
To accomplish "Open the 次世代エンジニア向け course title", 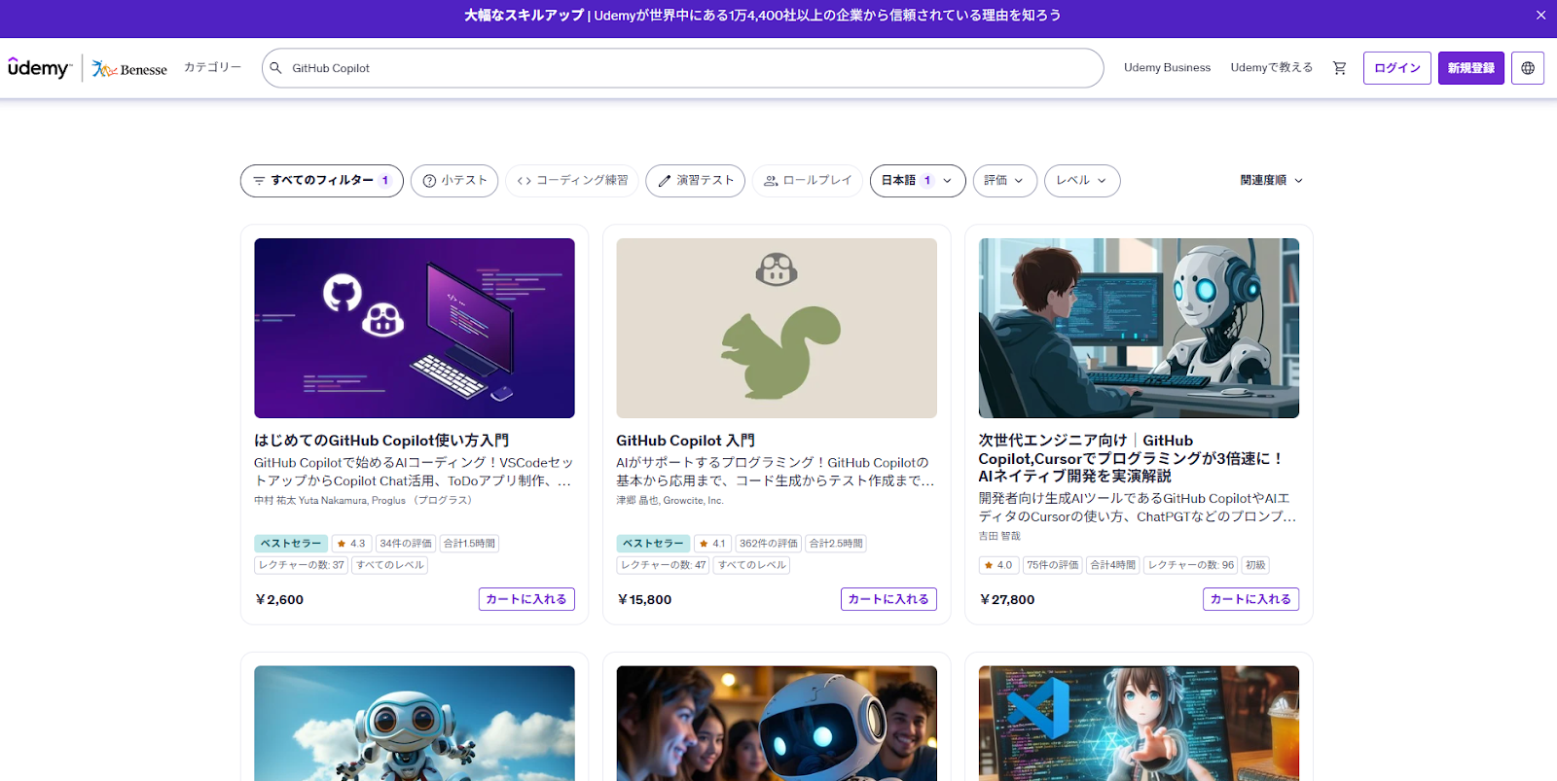I will pyautogui.click(x=1131, y=458).
